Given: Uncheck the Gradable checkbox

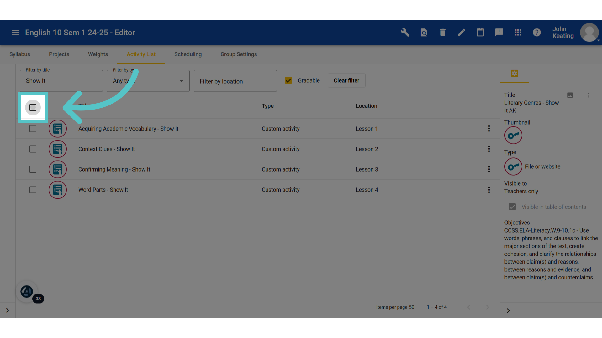Looking at the screenshot, I should click(x=288, y=80).
